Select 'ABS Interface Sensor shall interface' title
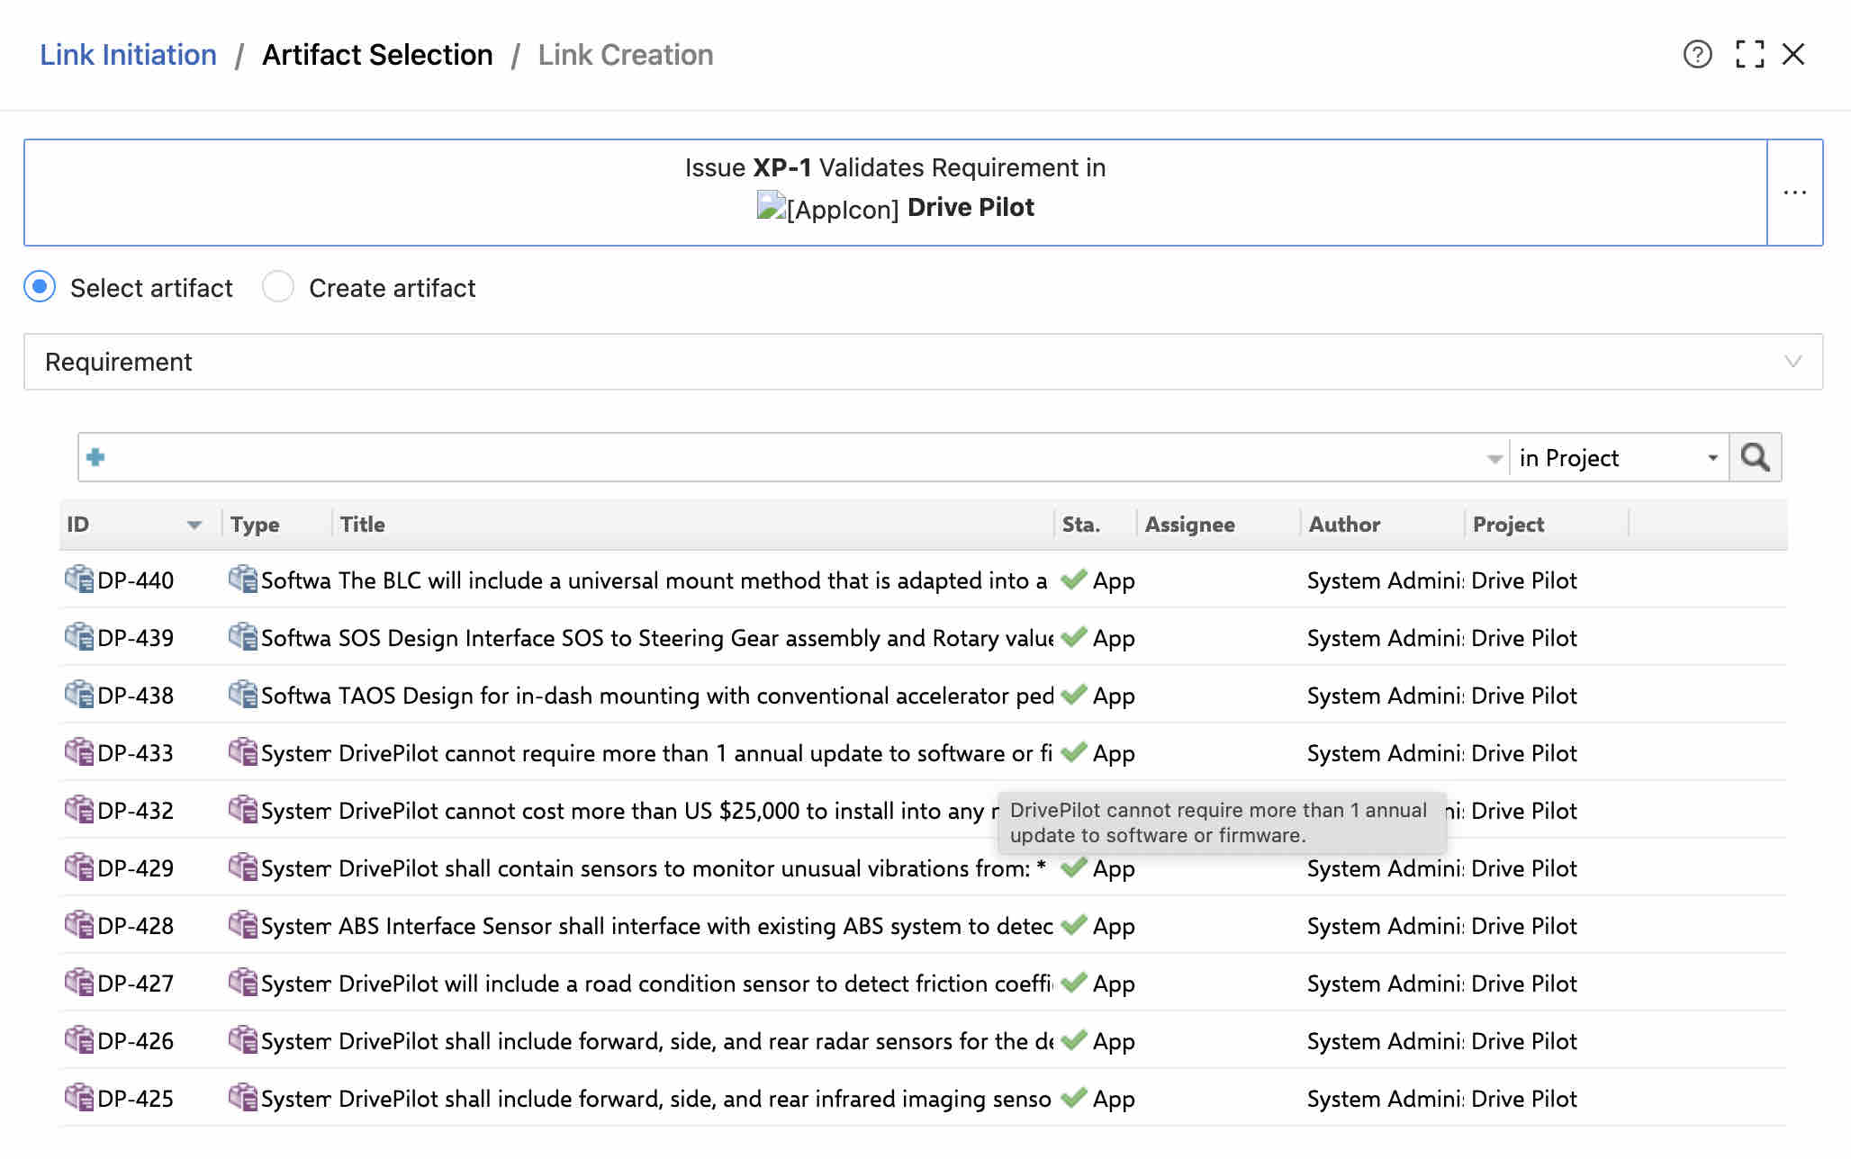The width and height of the screenshot is (1851, 1159). 695,926
